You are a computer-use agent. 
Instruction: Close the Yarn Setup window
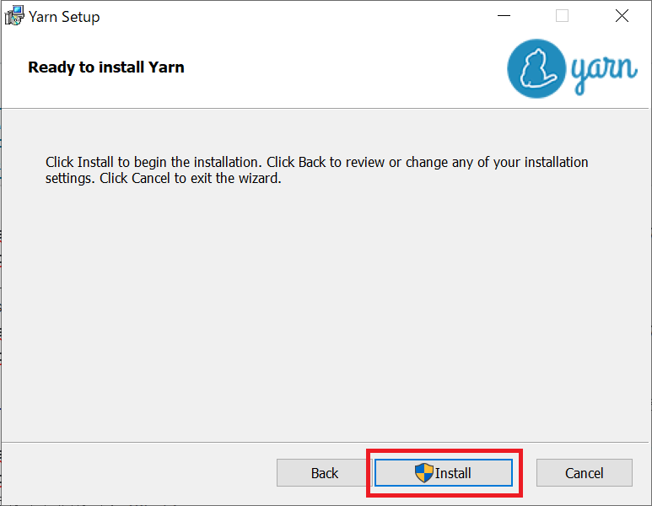[622, 16]
